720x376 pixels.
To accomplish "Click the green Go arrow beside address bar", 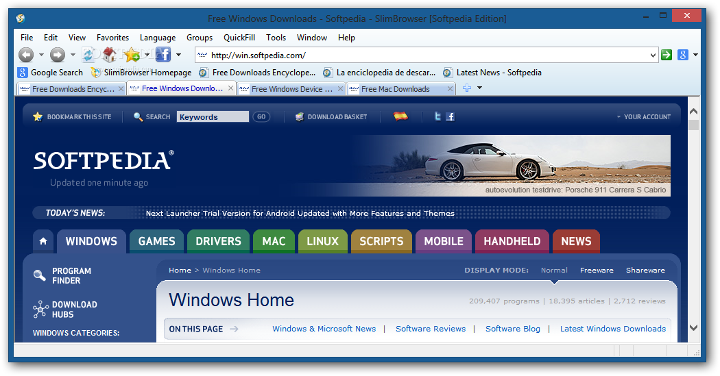I will [x=667, y=55].
